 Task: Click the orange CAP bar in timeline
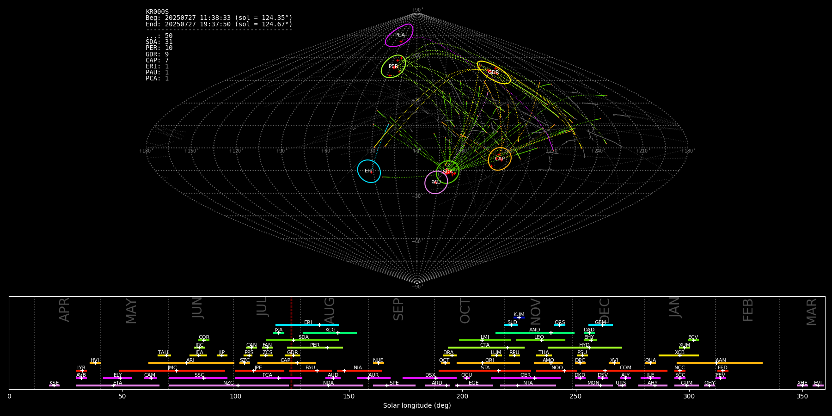point(287,363)
